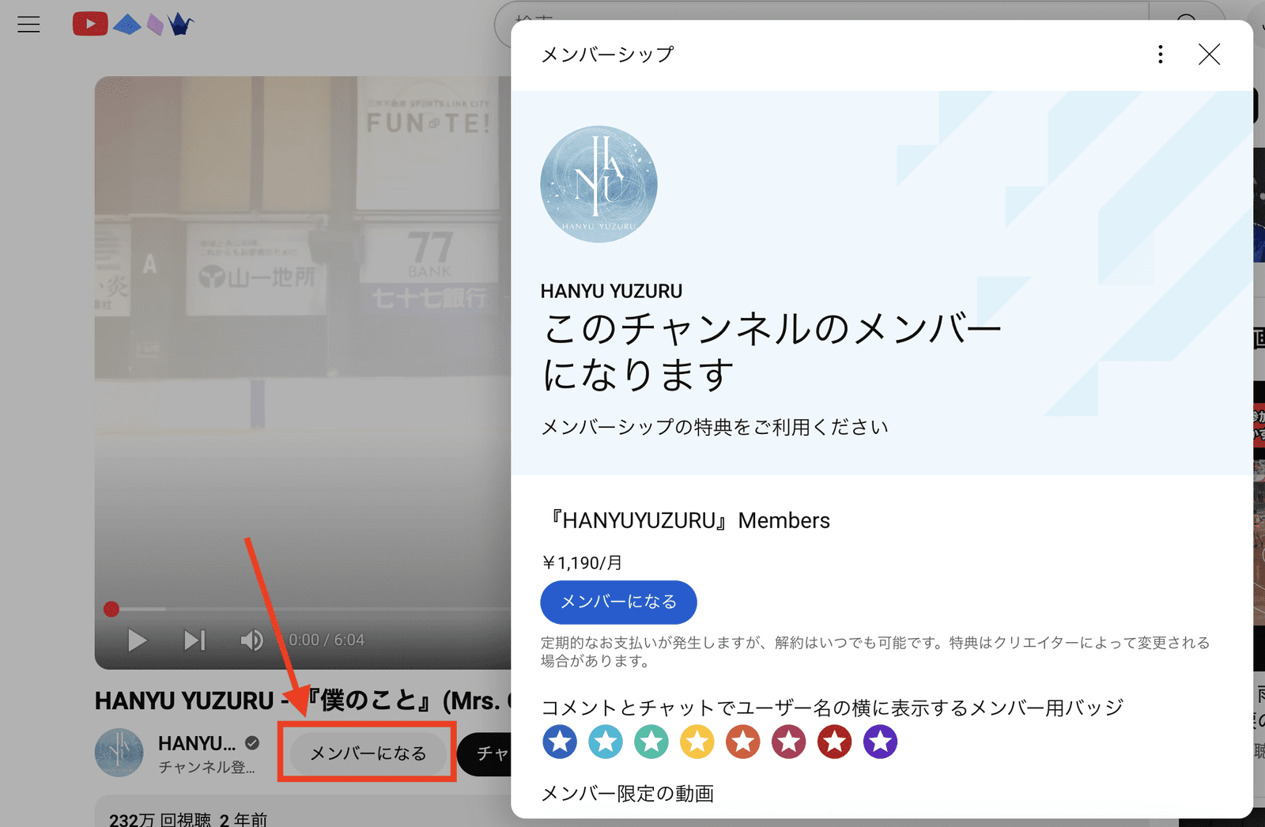Select the blue star member badge
Viewport: 1265px width, 827px height.
click(x=560, y=742)
